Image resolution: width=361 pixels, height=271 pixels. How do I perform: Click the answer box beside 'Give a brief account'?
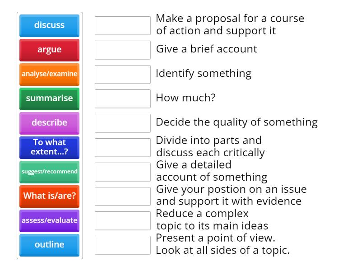click(x=122, y=50)
